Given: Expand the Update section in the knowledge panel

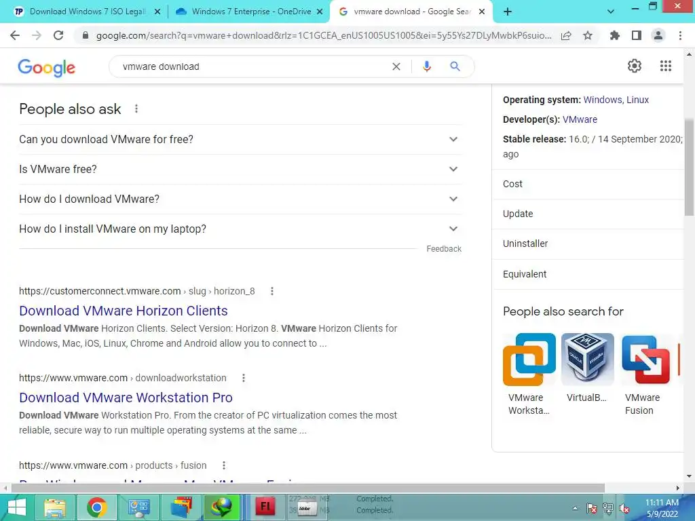Looking at the screenshot, I should (588, 214).
